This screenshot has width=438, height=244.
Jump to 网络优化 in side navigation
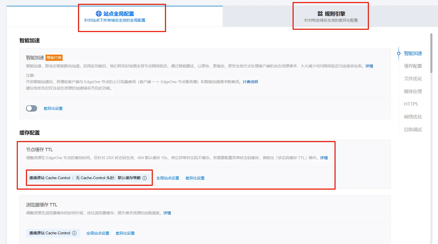pyautogui.click(x=413, y=117)
